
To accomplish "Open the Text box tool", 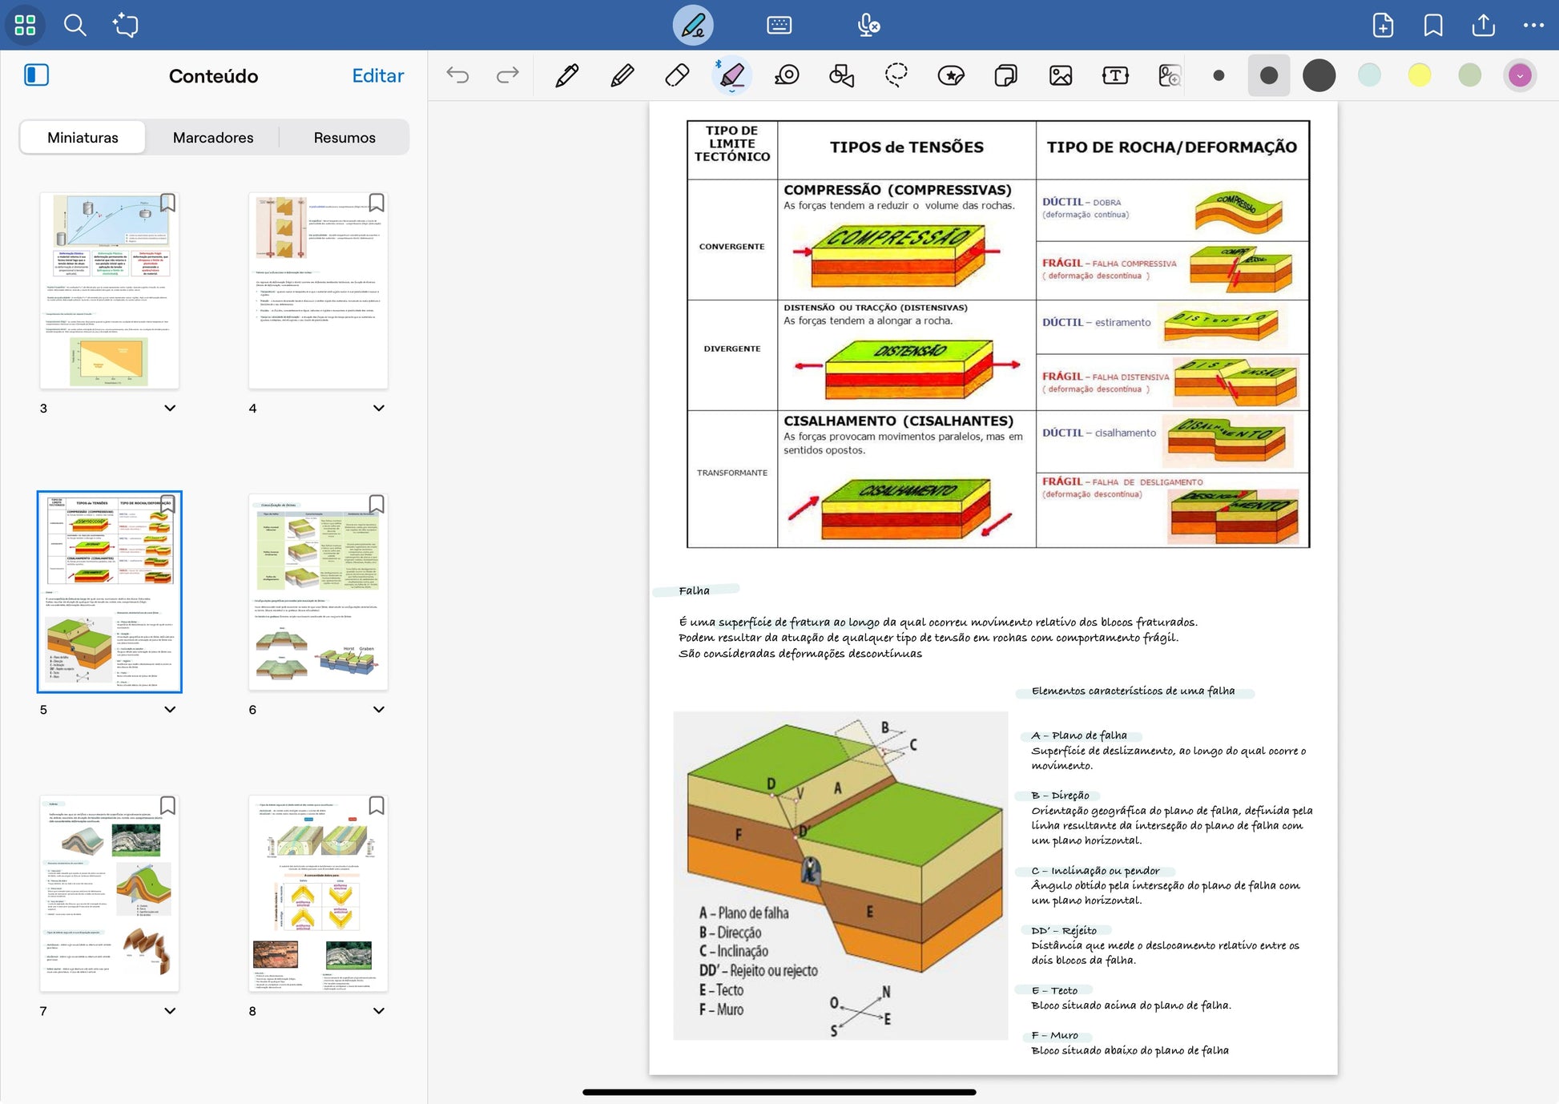I will pos(1114,75).
